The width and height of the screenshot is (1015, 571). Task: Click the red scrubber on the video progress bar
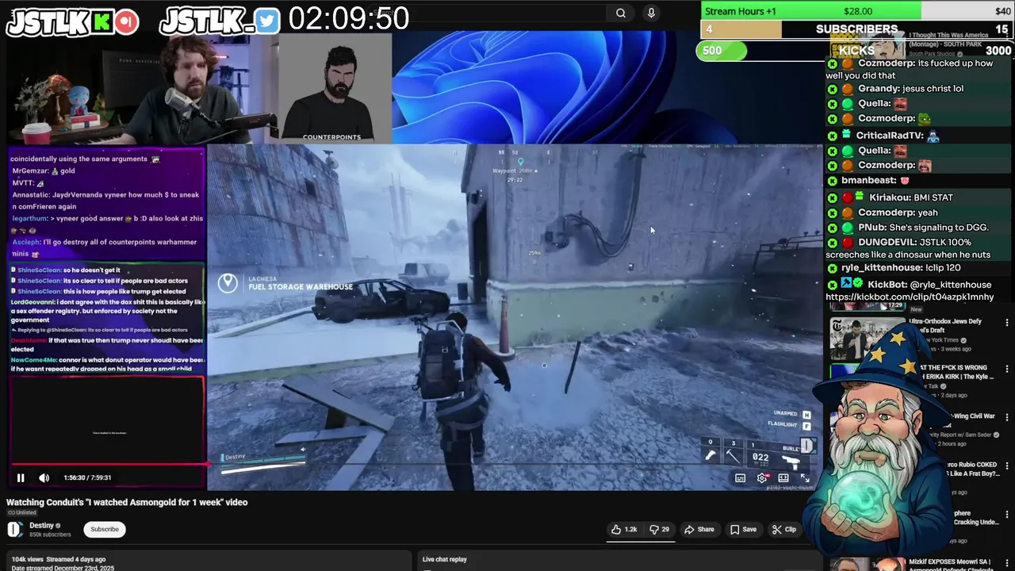point(207,465)
